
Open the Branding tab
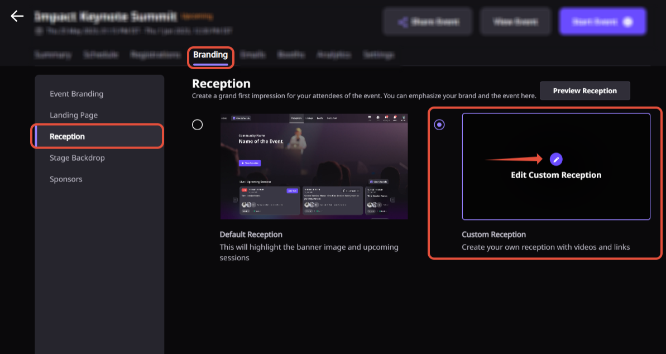210,55
